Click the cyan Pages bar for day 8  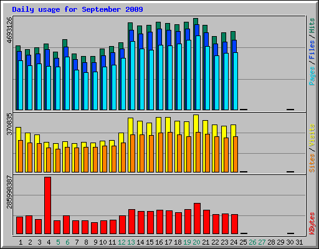(86, 91)
